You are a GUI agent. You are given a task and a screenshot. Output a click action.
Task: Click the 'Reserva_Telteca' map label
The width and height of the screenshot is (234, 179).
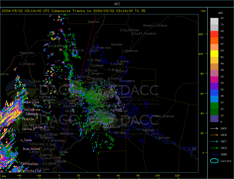(155, 25)
